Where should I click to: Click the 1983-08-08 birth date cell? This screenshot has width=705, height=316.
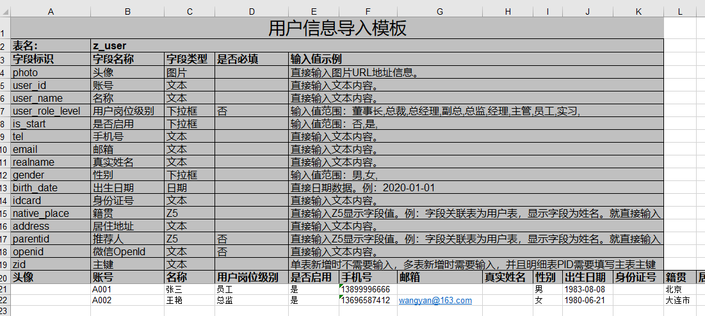click(587, 290)
